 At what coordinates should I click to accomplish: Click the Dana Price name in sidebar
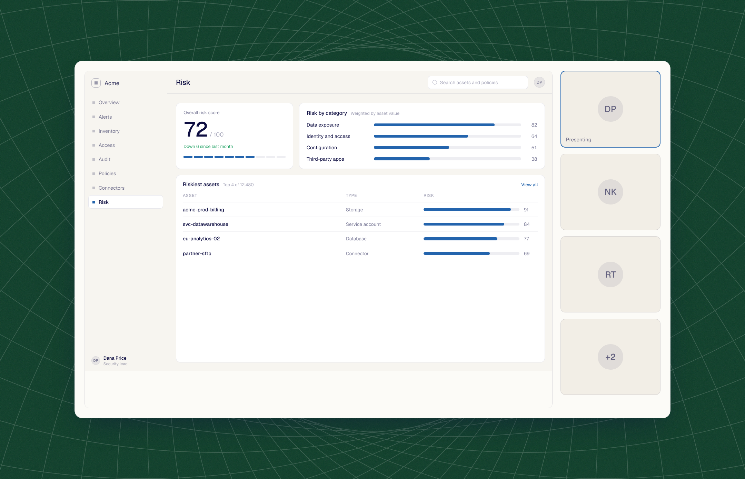115,358
